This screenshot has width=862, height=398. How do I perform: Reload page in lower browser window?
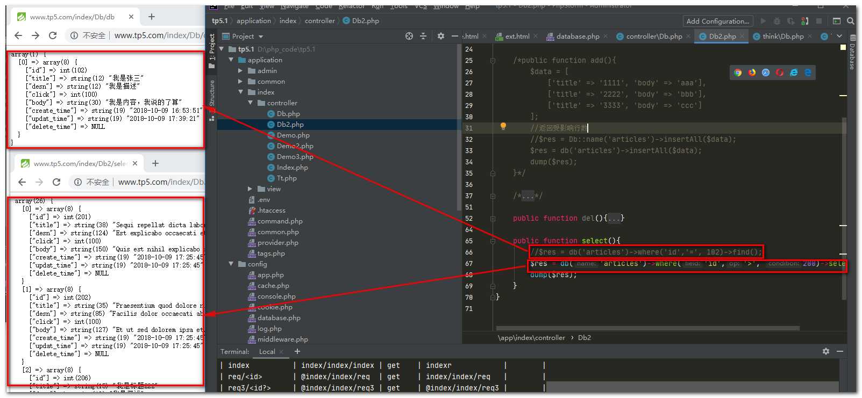[x=56, y=182]
